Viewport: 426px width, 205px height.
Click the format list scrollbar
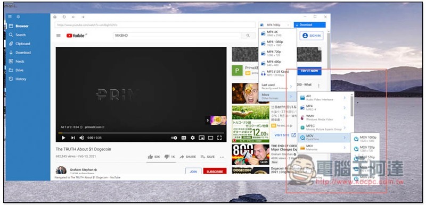[352, 106]
